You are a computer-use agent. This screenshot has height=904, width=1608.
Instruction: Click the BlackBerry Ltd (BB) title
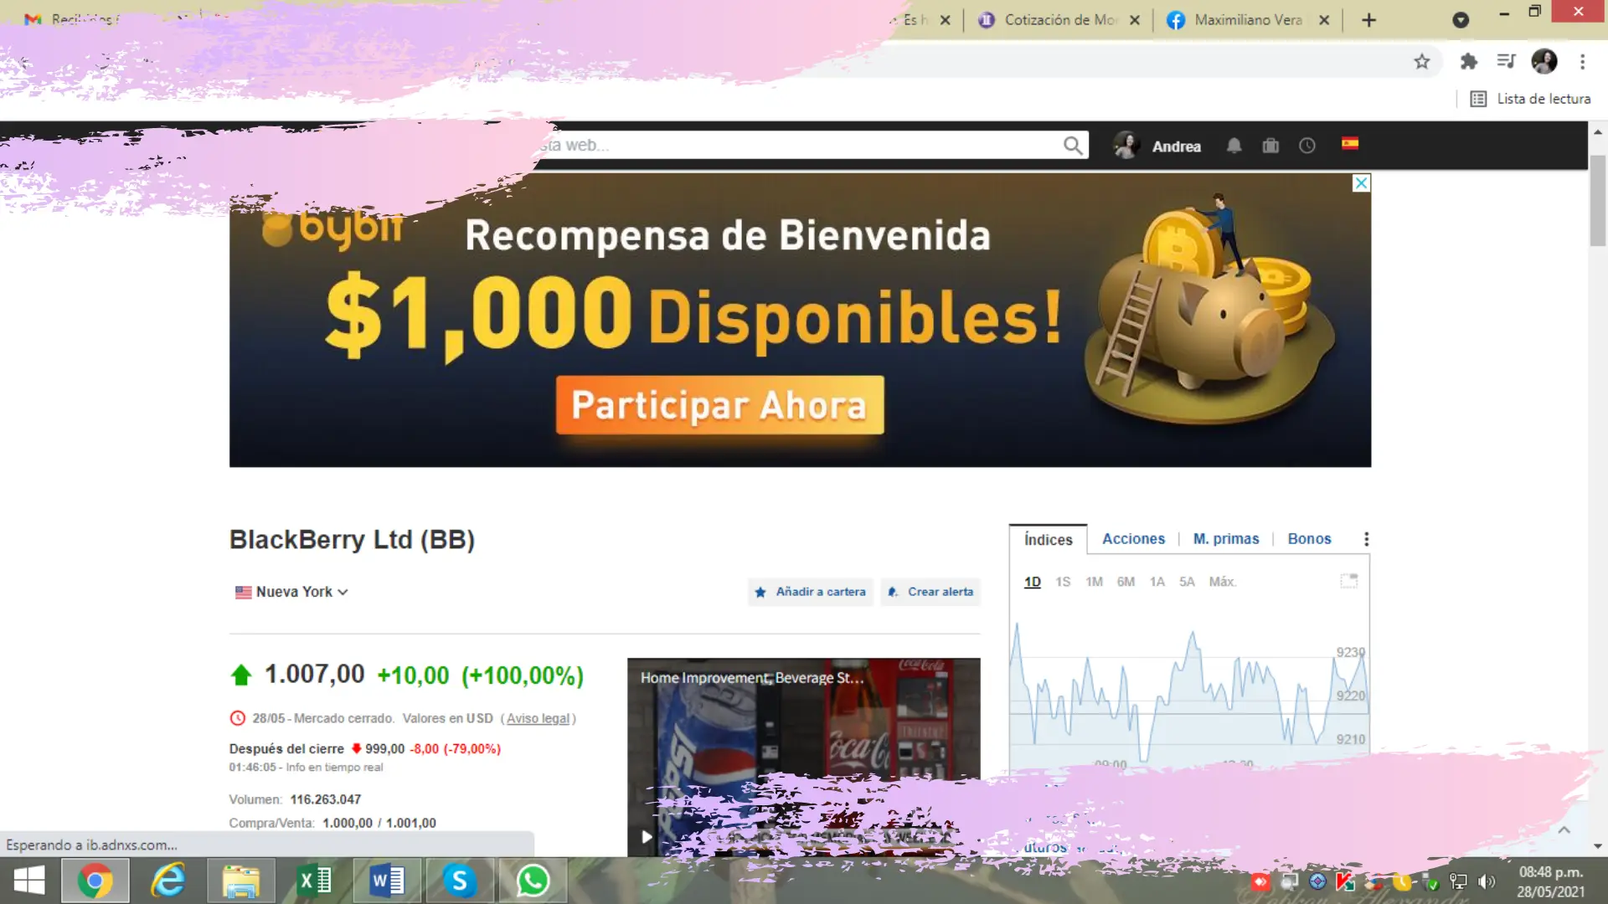tap(352, 540)
